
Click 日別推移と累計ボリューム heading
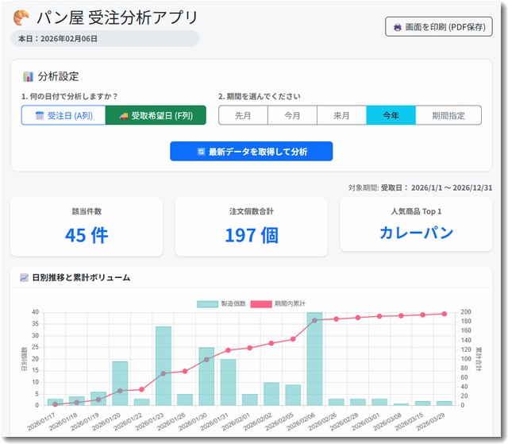[81, 277]
